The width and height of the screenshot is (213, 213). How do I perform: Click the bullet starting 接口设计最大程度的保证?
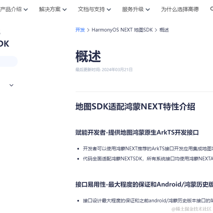pos(148,201)
